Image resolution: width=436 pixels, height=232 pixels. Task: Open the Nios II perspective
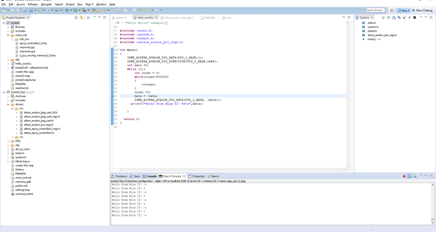coord(404,10)
